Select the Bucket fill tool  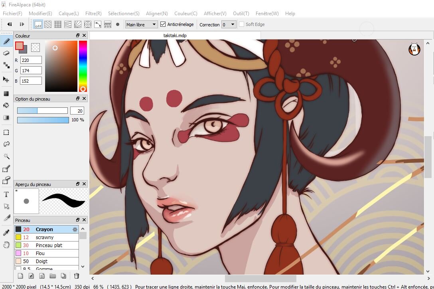click(x=6, y=105)
